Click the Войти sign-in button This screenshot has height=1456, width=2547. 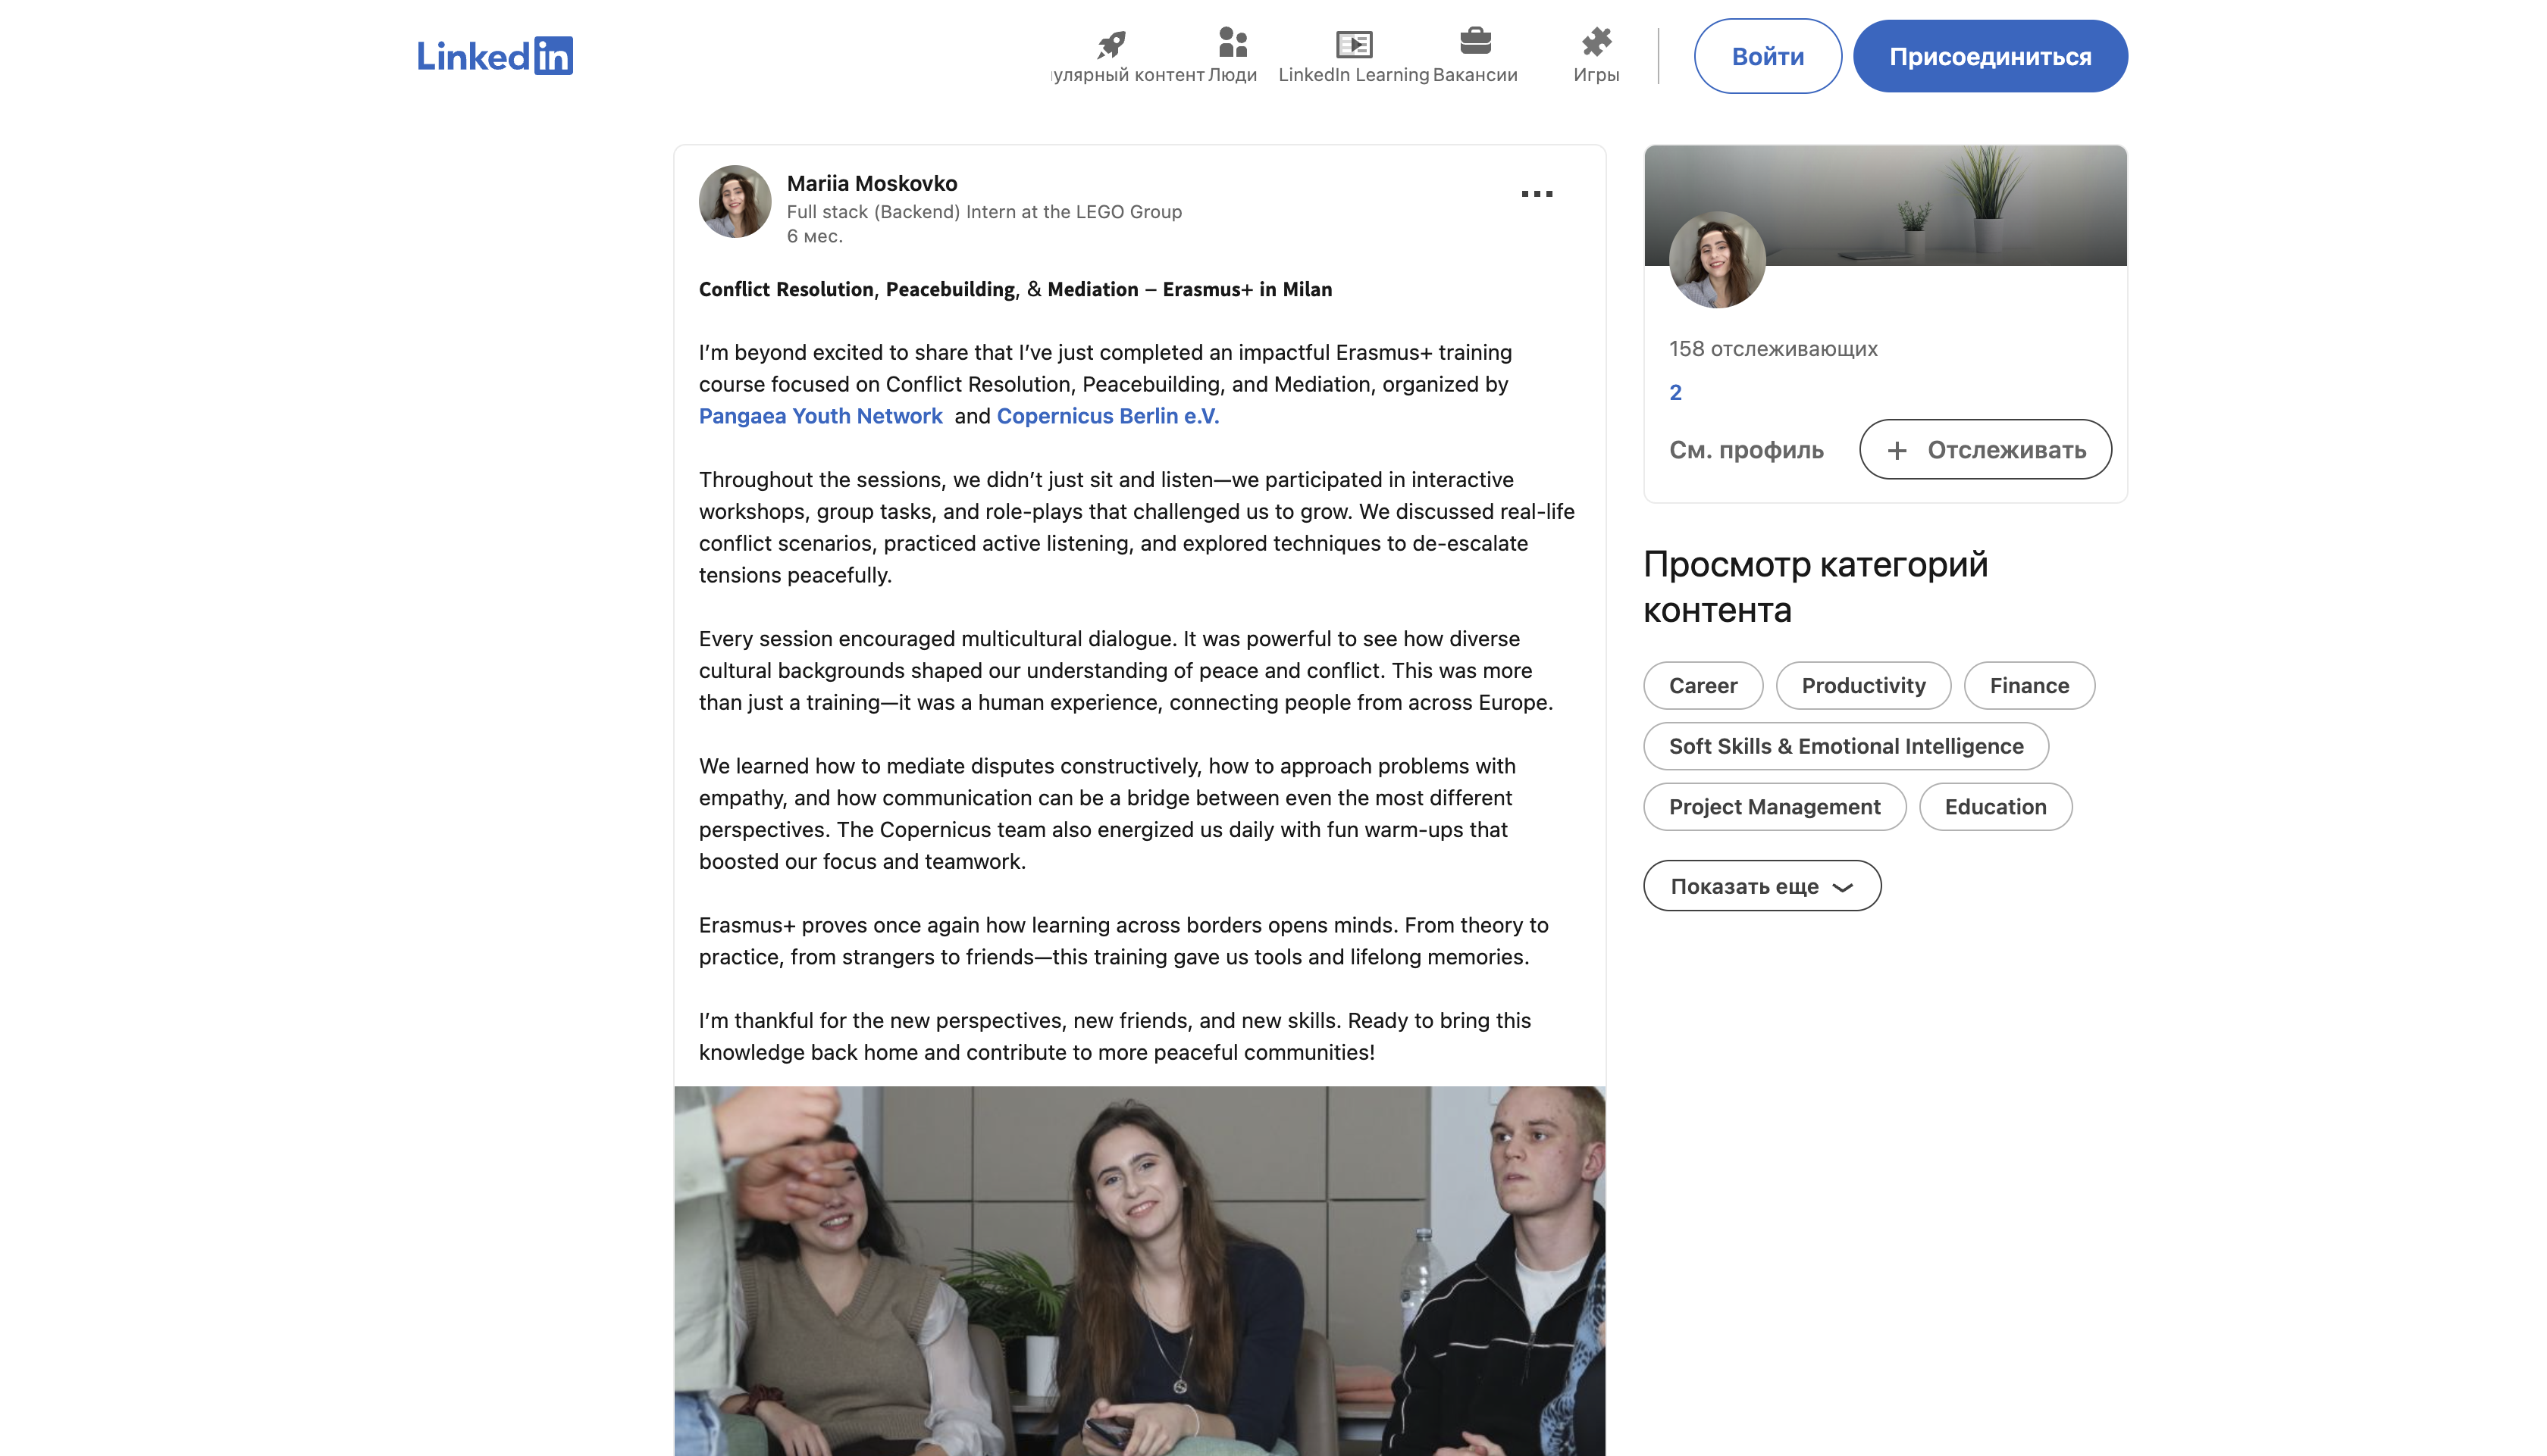point(1767,56)
